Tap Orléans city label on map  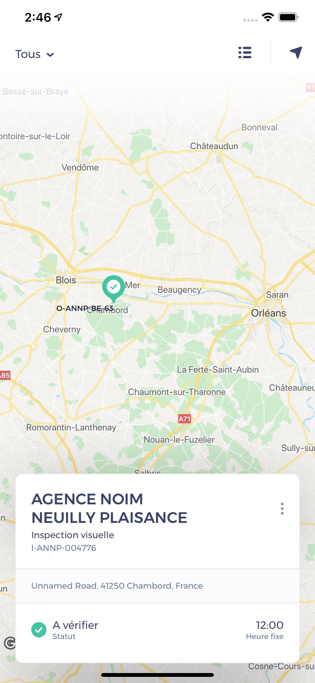tap(269, 313)
